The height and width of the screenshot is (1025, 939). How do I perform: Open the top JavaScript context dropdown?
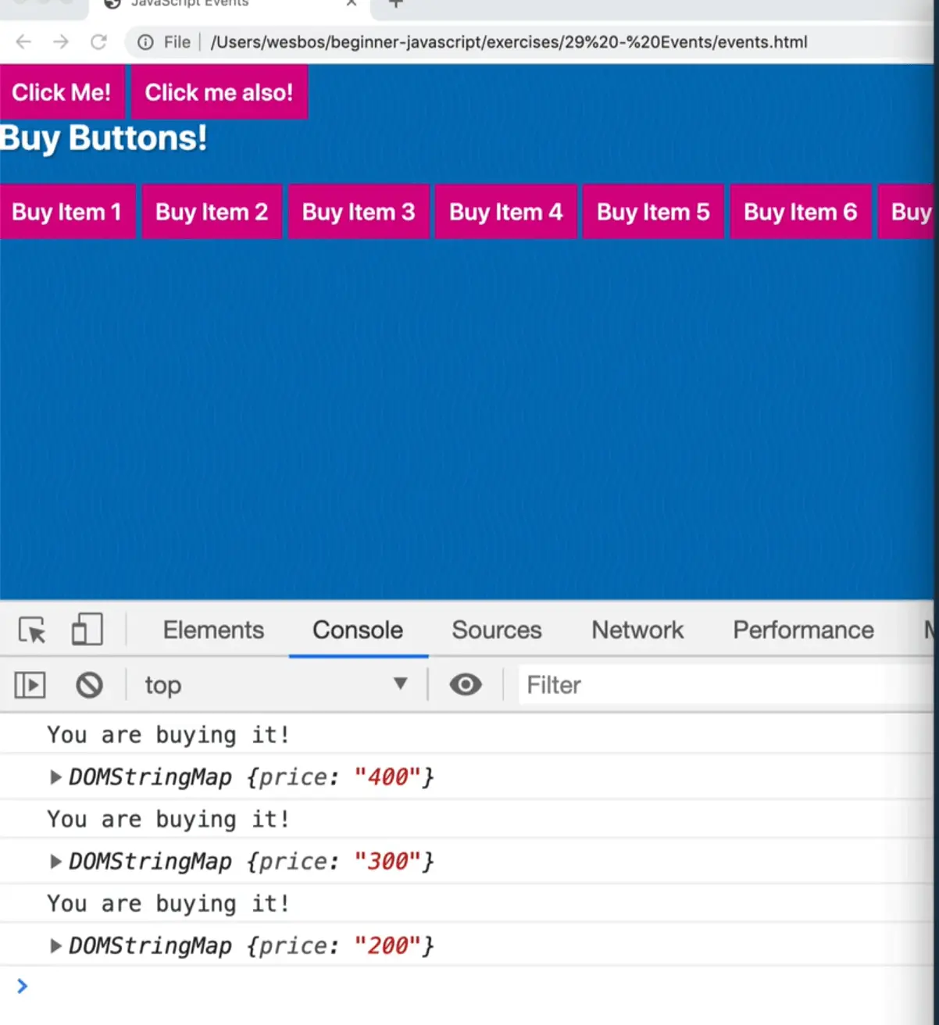pos(275,685)
